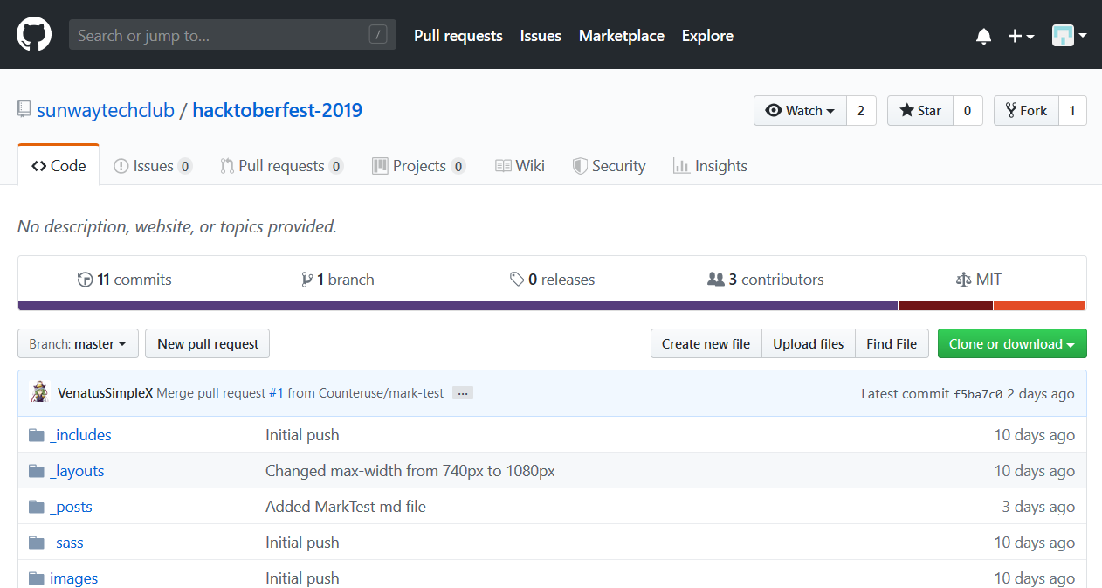Screen dimensions: 1102x588
Task: Open the sunwaytechclub owner link
Action: 106,110
